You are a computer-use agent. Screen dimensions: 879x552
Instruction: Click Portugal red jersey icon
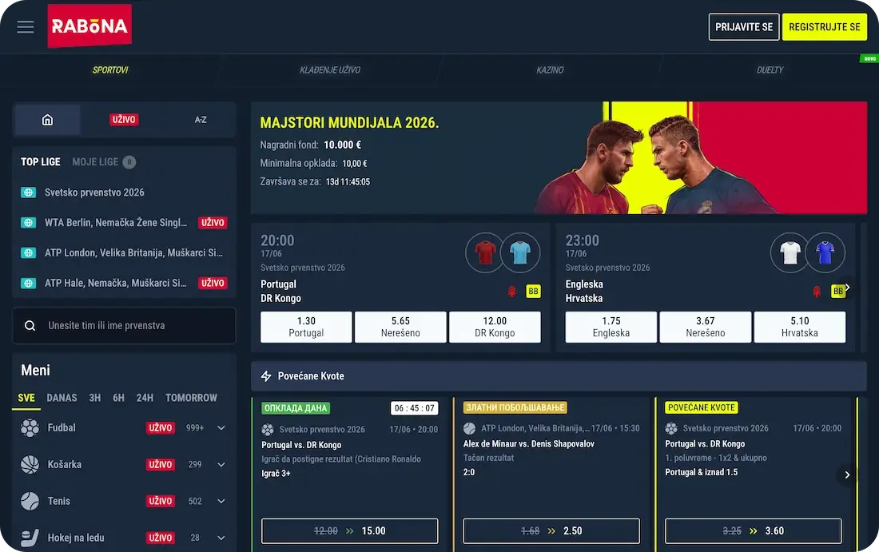pos(485,252)
